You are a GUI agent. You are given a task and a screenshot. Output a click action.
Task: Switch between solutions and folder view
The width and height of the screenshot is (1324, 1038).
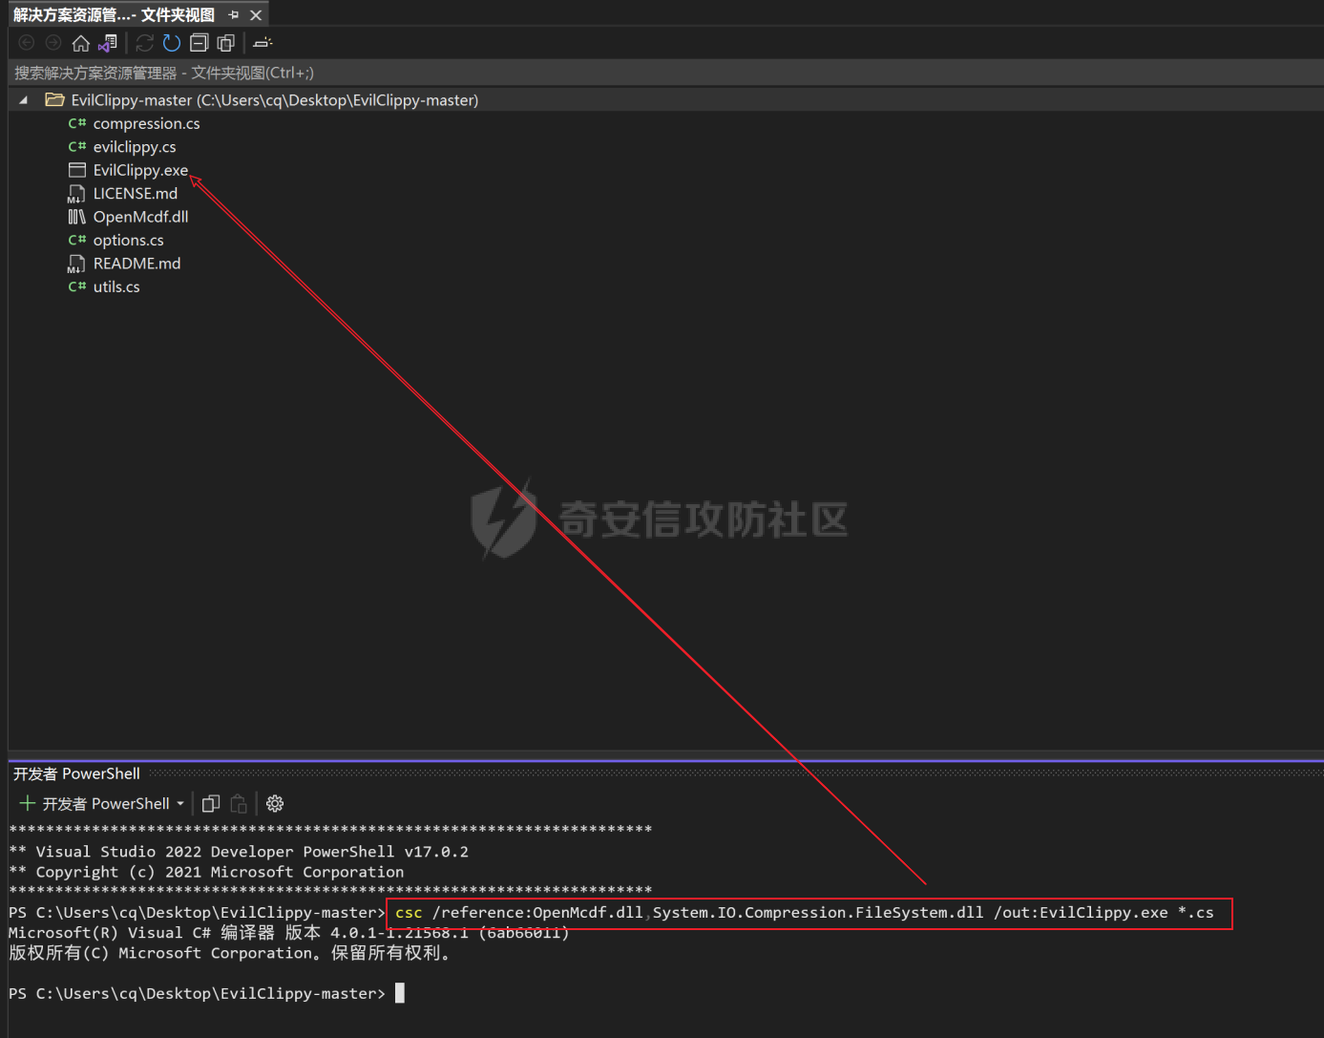pos(108,43)
